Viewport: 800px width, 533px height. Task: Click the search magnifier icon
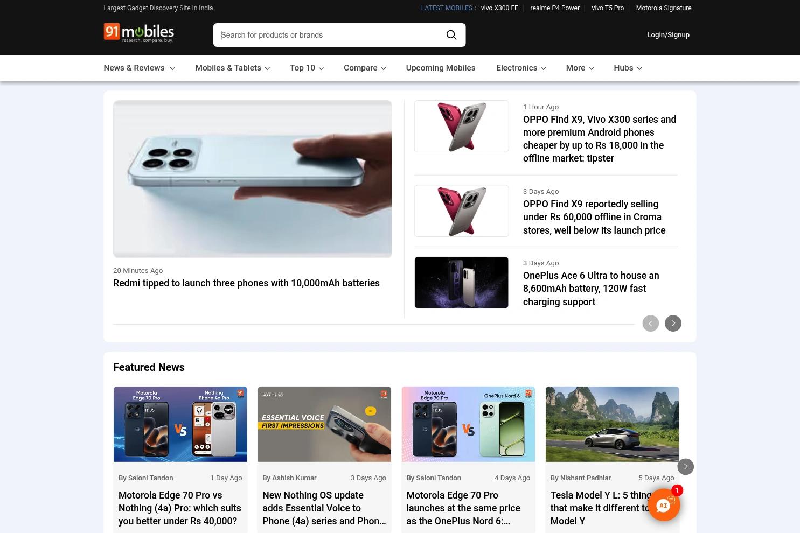click(451, 35)
